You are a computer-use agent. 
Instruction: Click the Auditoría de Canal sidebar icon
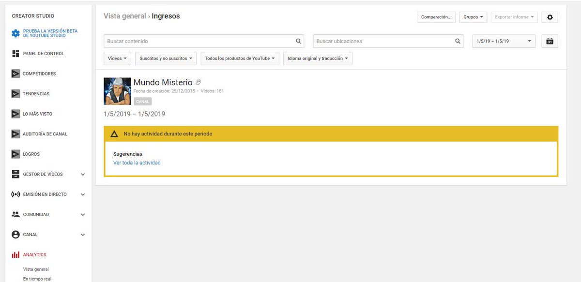[15, 134]
